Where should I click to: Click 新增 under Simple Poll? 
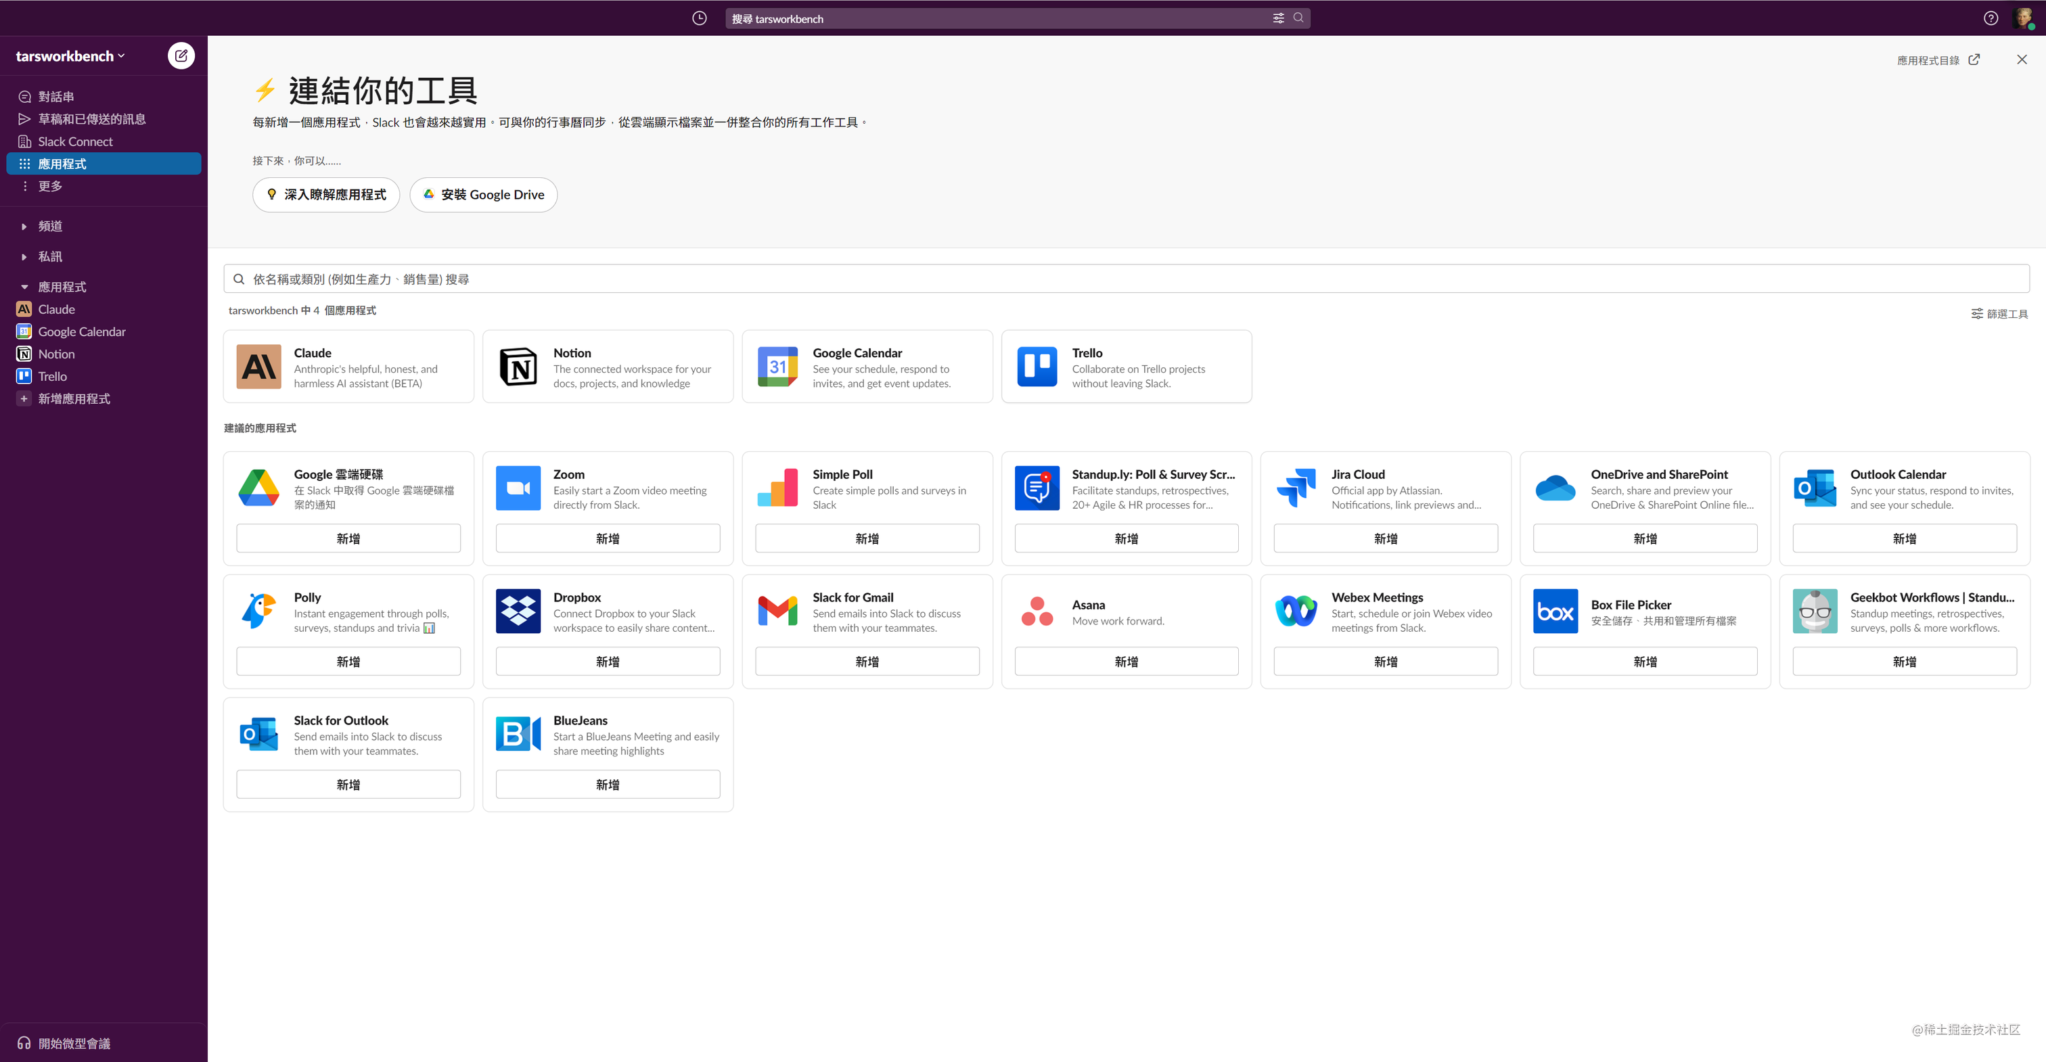[867, 538]
